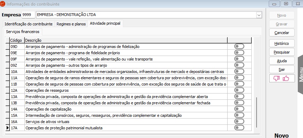
Task: Select row text 'Operações de resseguros'
Action: pyautogui.click(x=47, y=90)
